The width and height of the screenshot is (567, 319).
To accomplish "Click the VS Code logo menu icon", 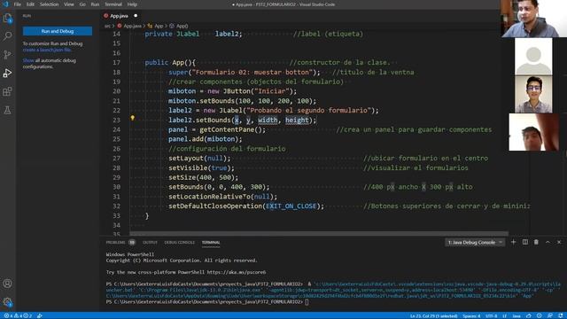I will 5,4.
